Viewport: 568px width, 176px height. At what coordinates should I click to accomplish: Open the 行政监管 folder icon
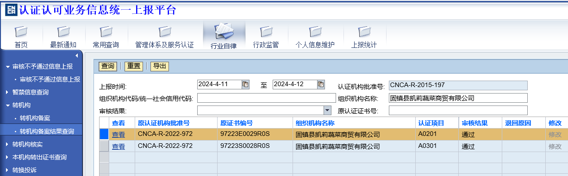click(266, 32)
